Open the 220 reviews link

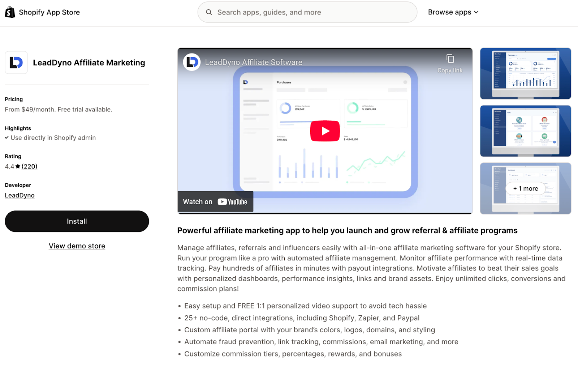click(29, 166)
